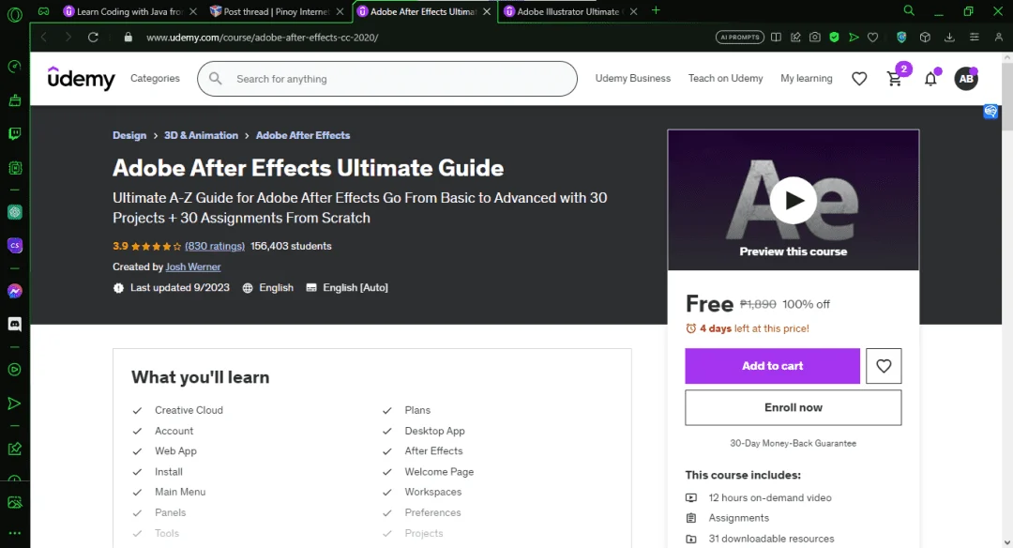Click the AI PROMPTS pill button
The image size is (1013, 548).
pos(740,38)
